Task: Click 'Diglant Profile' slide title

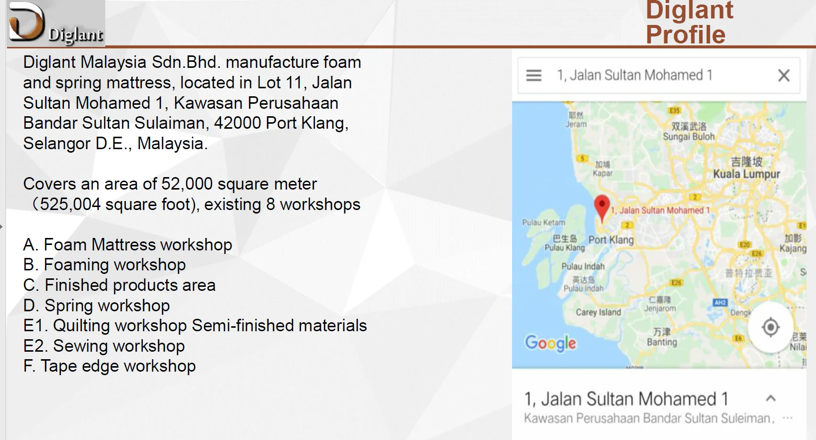Action: [689, 22]
